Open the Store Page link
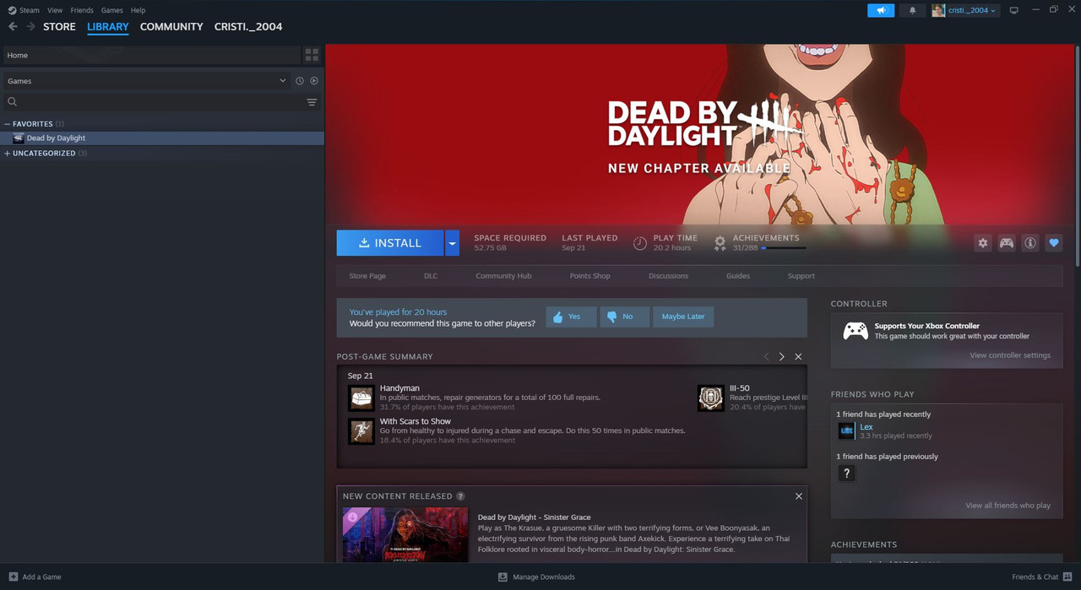 pyautogui.click(x=367, y=276)
